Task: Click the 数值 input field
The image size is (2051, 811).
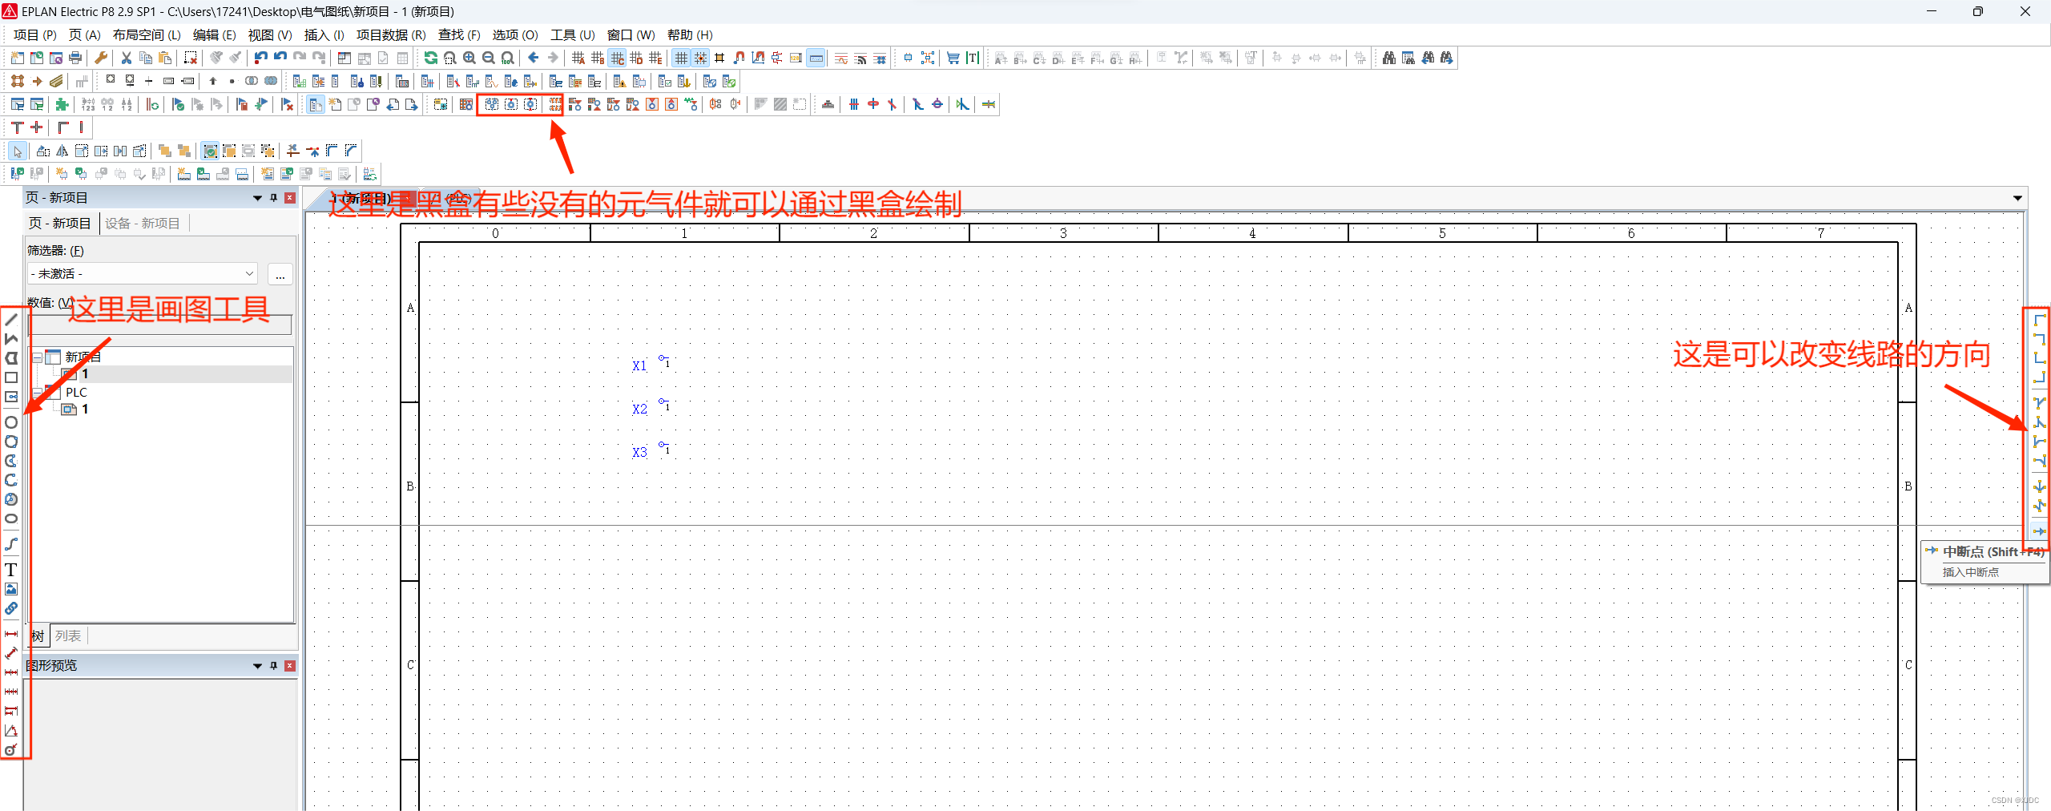Action: click(160, 325)
